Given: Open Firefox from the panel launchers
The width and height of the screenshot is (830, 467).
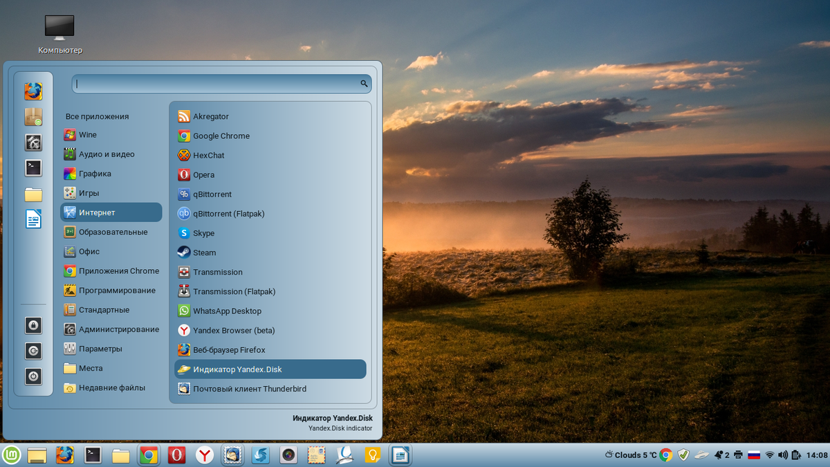Looking at the screenshot, I should click(64, 455).
